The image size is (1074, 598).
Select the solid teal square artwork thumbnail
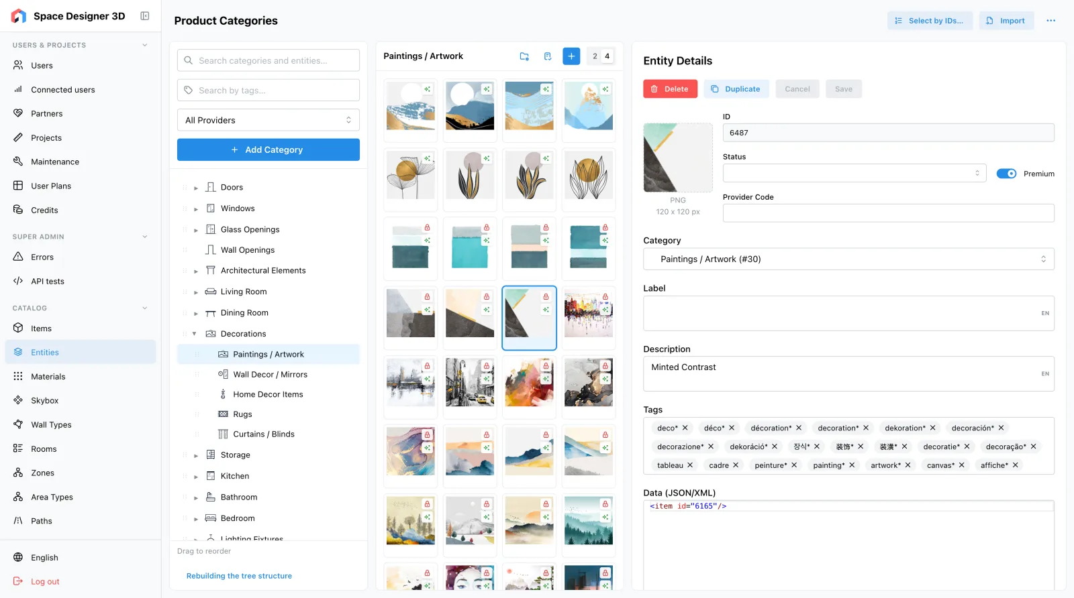tap(470, 247)
